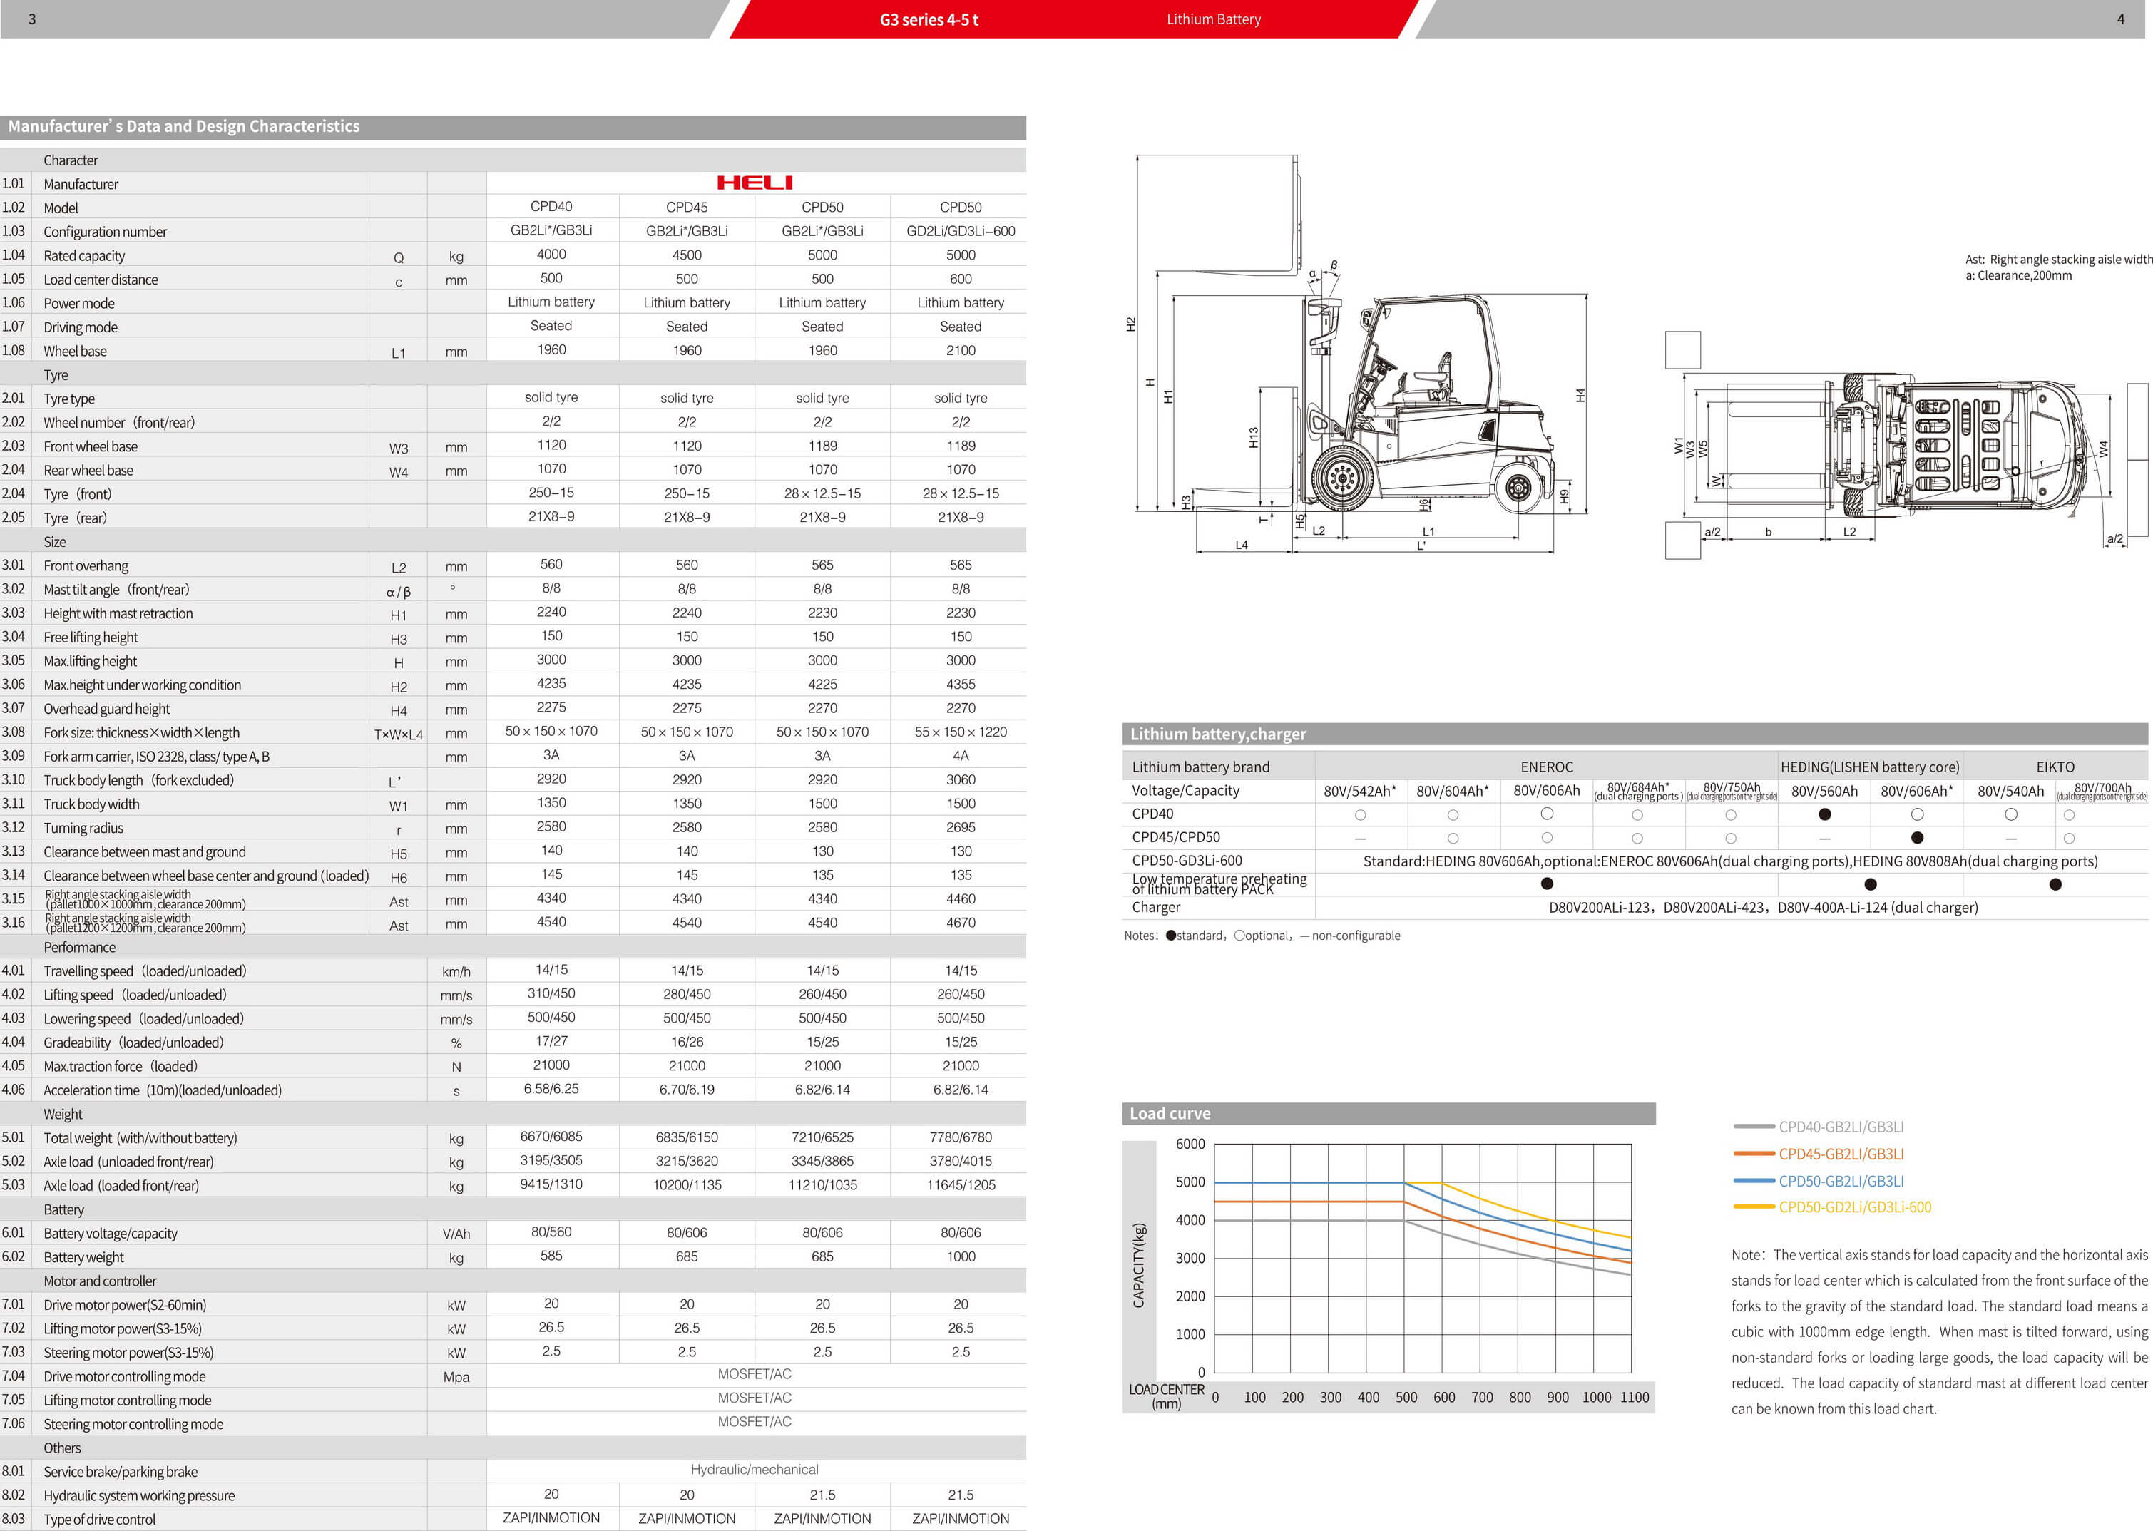Click the "Manufacturer's Data and Design Characteristics" heading
The image size is (2153, 1531).
184,126
